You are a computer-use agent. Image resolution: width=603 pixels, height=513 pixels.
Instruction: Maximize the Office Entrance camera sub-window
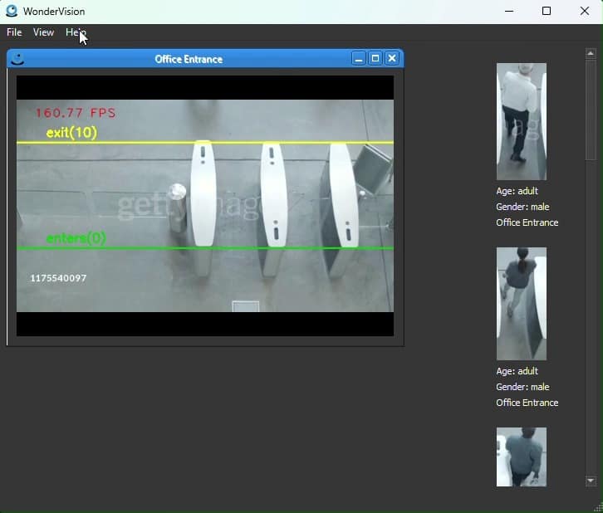[x=375, y=58]
